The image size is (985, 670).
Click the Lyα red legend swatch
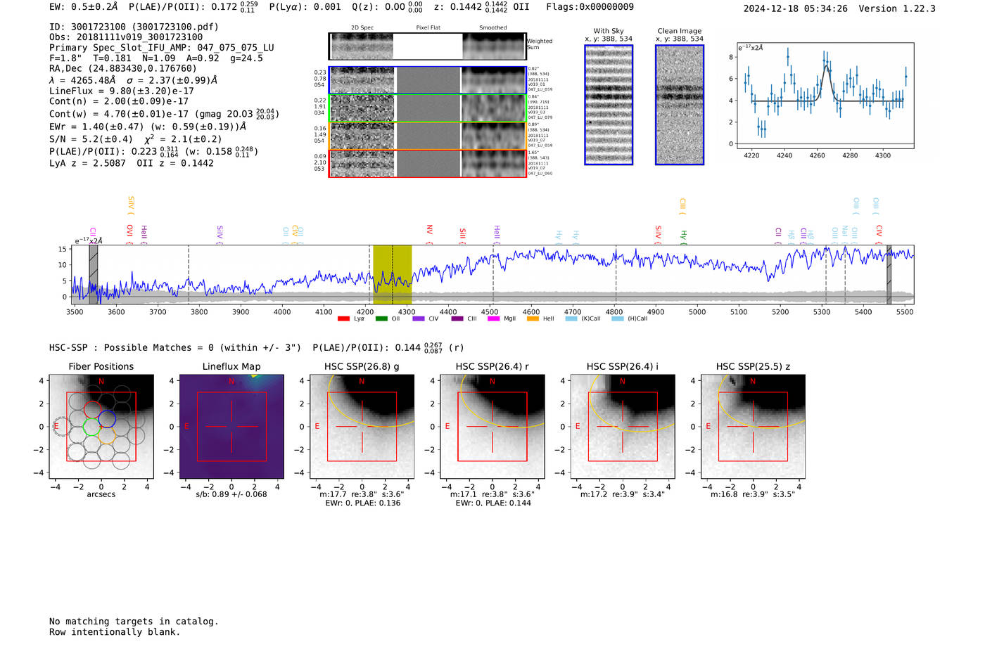(x=343, y=318)
